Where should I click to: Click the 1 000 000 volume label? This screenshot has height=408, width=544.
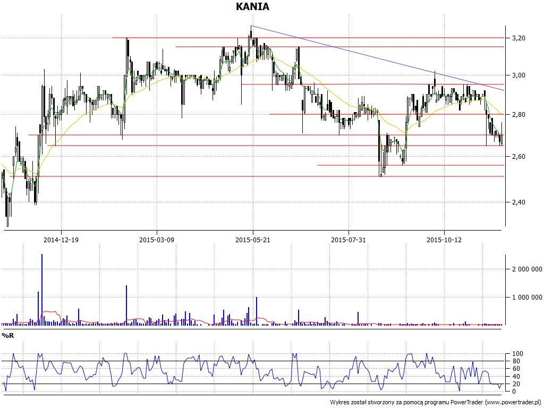click(527, 297)
